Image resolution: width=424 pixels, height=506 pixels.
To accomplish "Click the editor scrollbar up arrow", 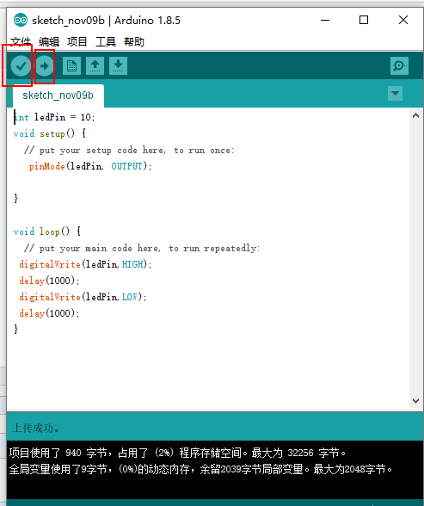I will (x=415, y=115).
